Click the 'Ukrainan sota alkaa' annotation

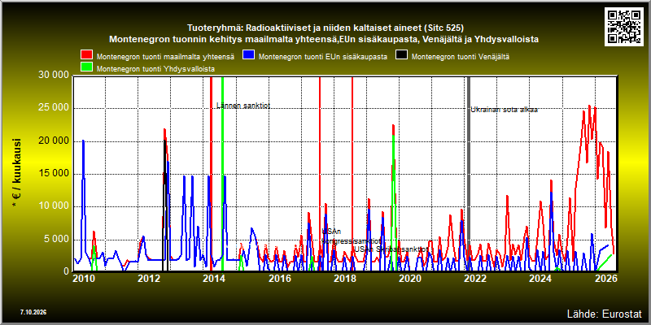point(504,110)
